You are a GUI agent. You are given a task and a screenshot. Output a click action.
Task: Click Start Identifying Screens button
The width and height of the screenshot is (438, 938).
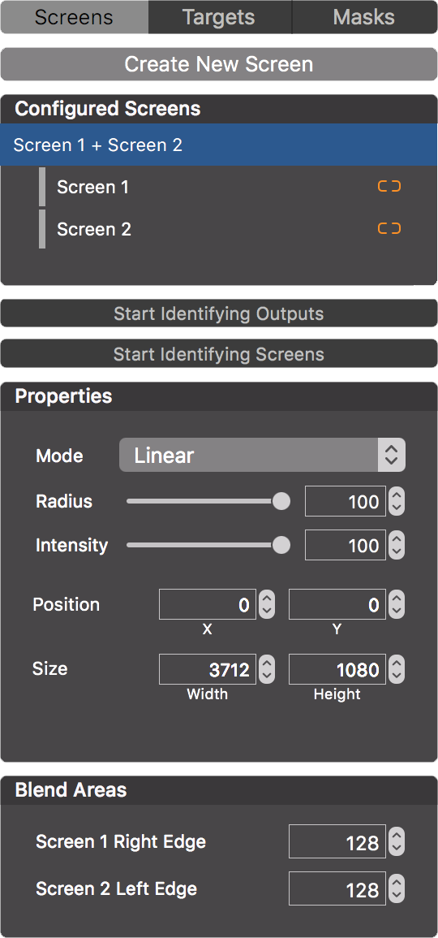[219, 353]
